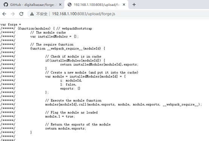Click the globe favicon on the second tab

69,5
